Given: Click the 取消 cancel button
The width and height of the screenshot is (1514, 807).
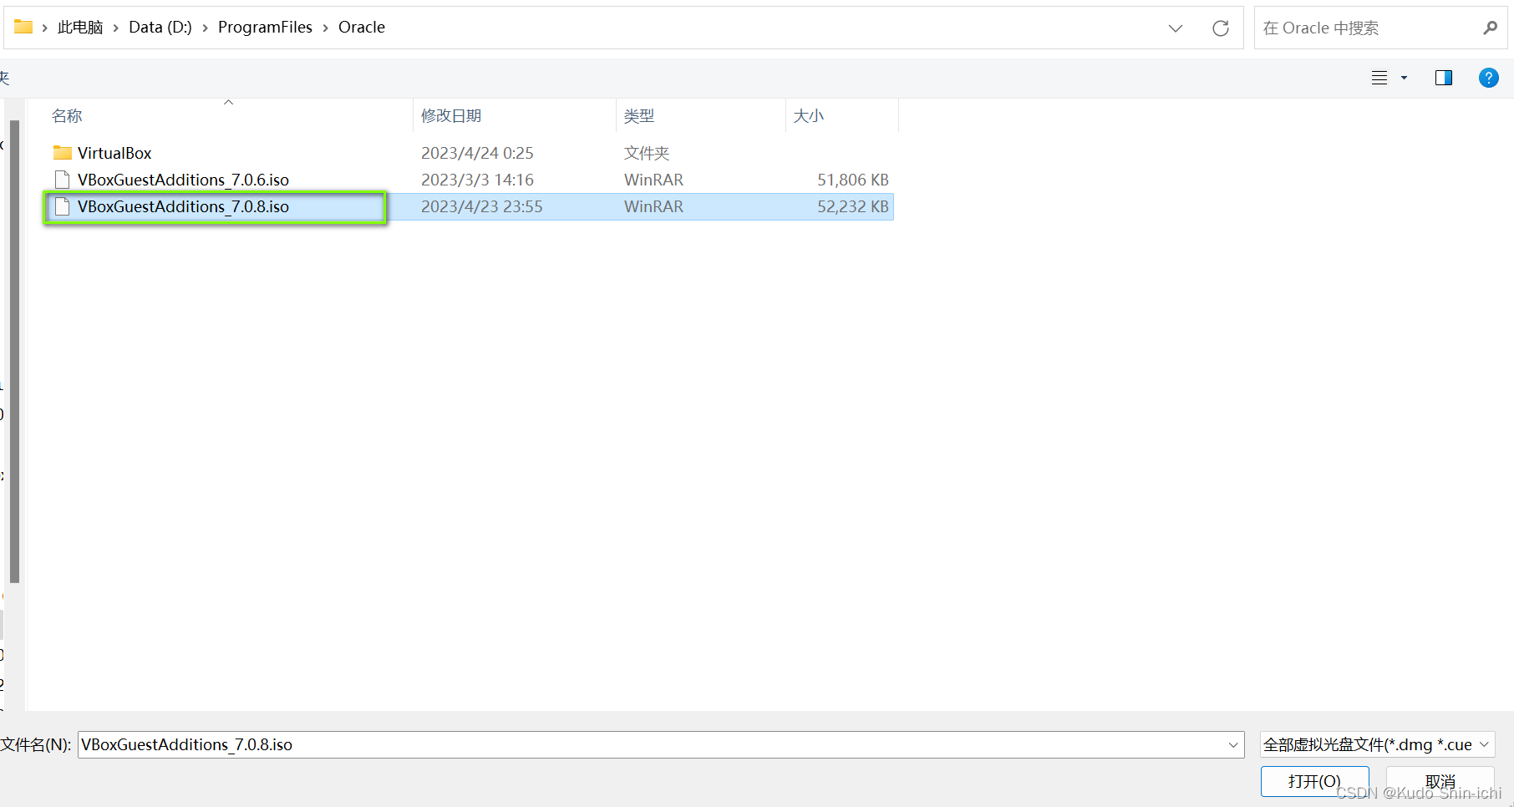Looking at the screenshot, I should coord(1440,781).
